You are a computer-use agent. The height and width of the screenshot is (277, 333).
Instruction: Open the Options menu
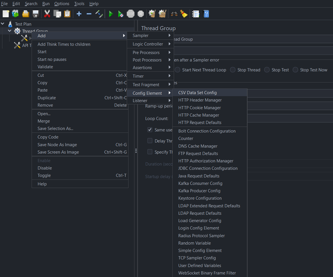tap(62, 3)
